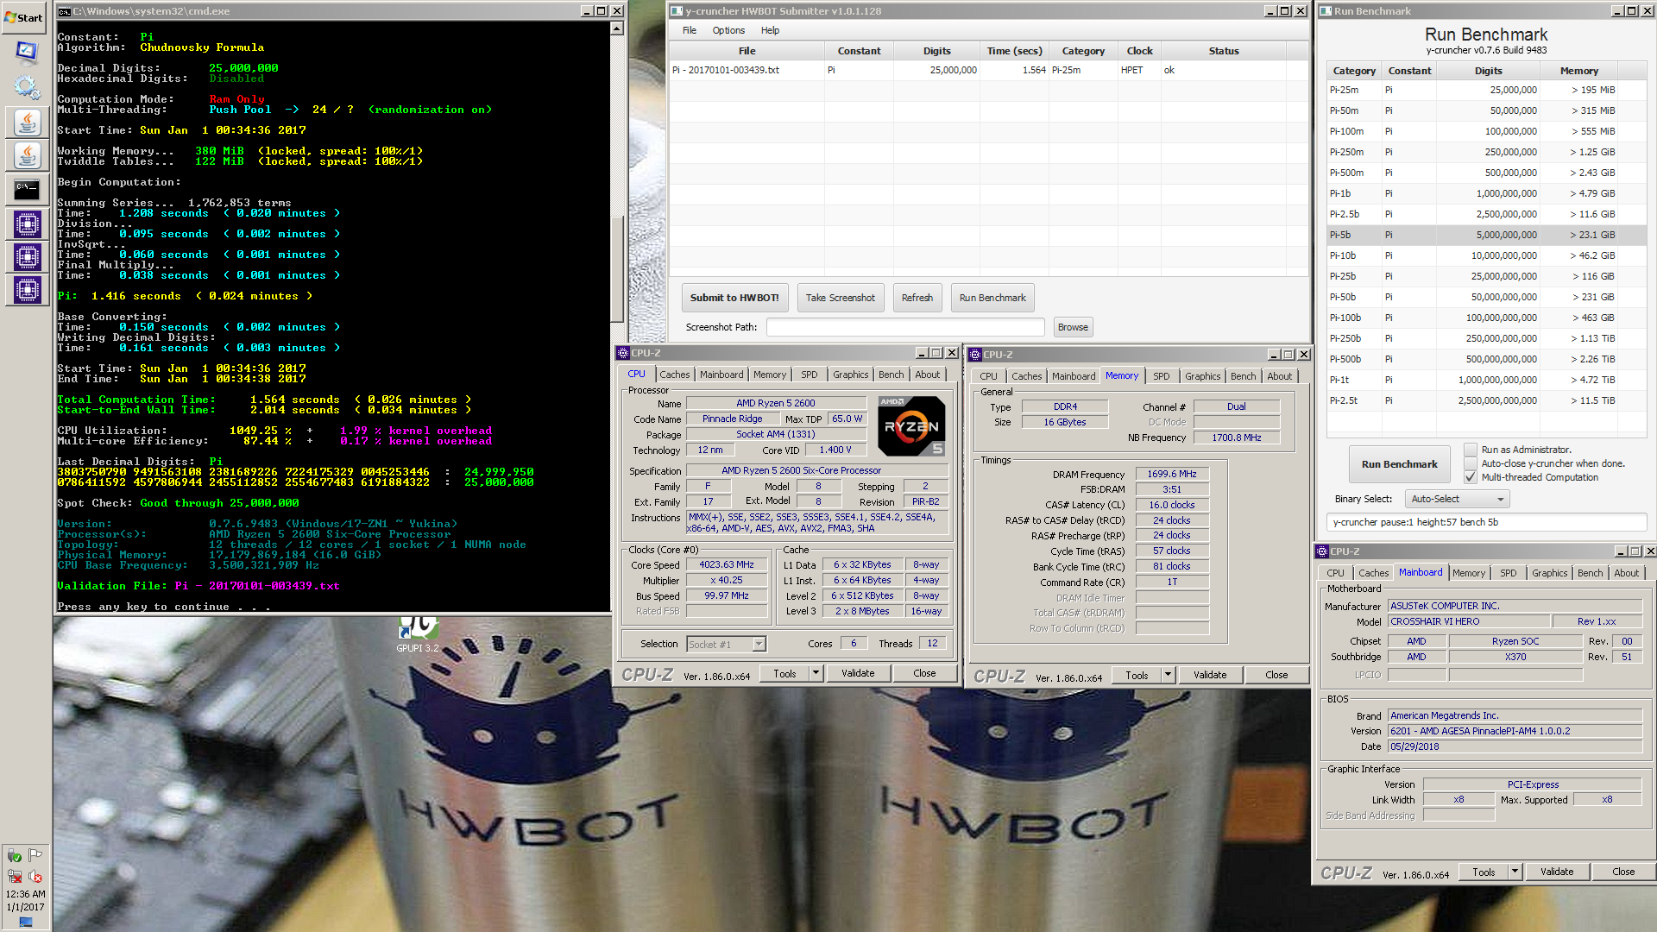Click the clock showing 12:36 AM
The image size is (1657, 932).
(25, 894)
